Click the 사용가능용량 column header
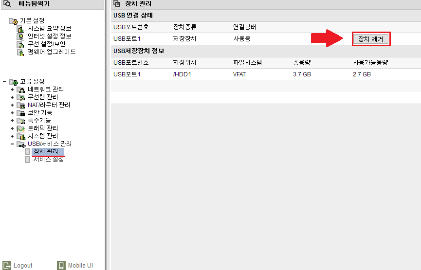The height and width of the screenshot is (270, 421). tap(370, 63)
